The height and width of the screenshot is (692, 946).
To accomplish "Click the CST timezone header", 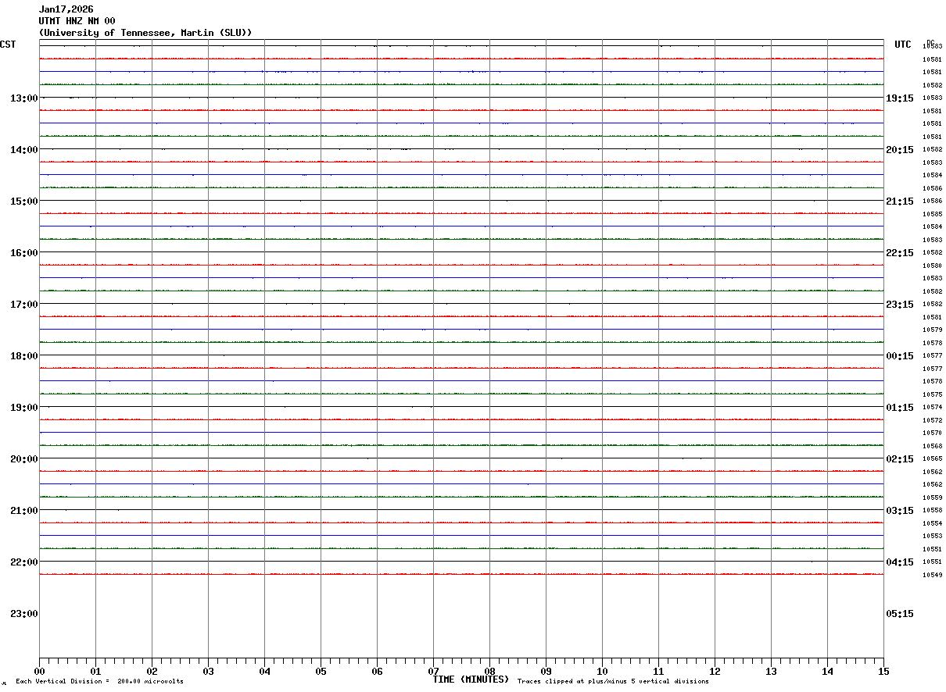I will 8,45.
